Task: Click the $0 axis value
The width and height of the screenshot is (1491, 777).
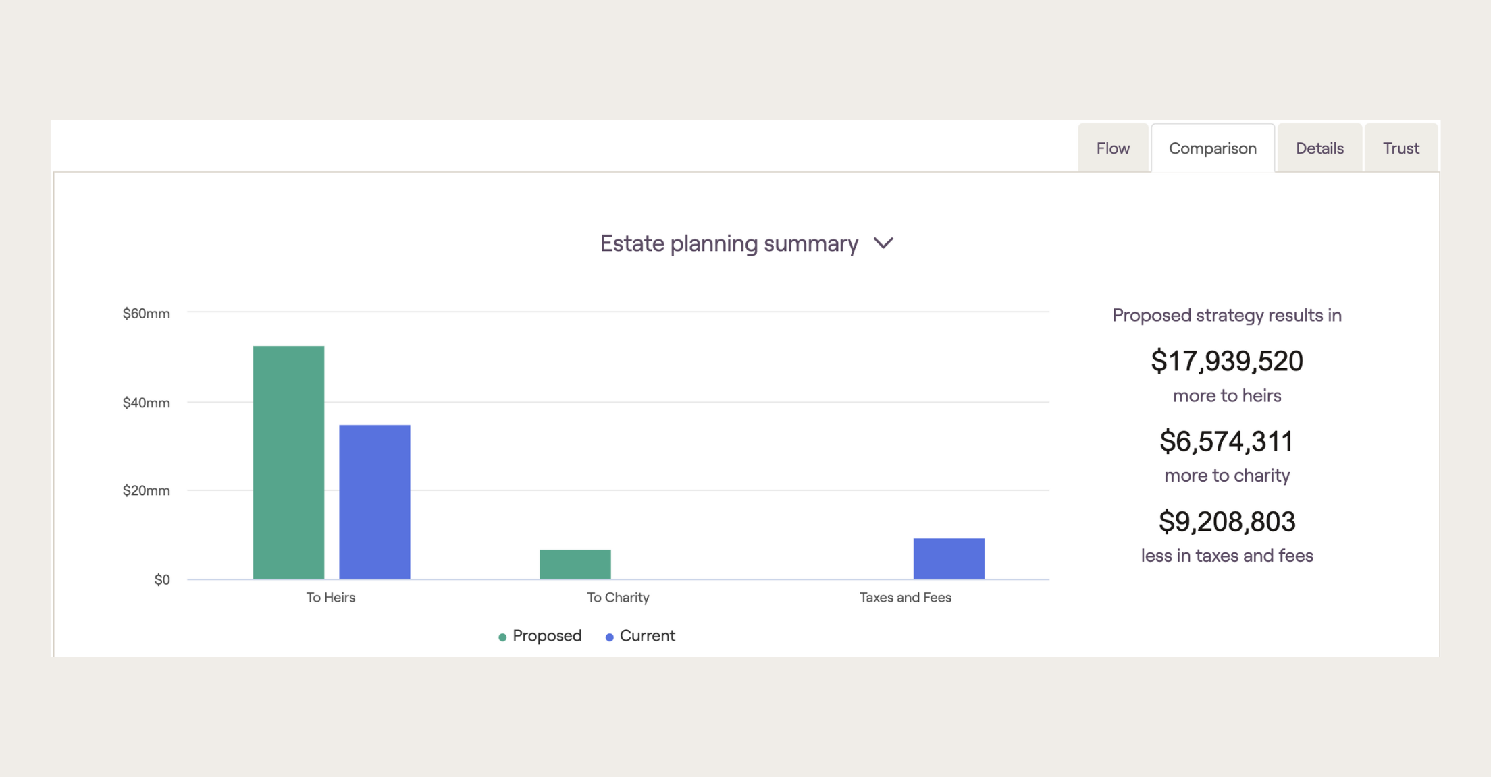Action: point(162,580)
